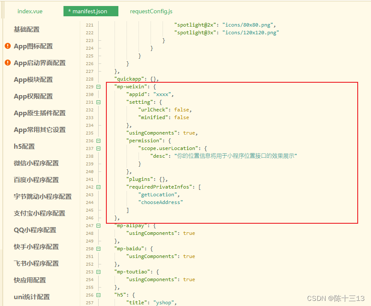Viewport: 371px width, 306px height.
Task: Click line number 257 in gutter
Action: pos(90,303)
